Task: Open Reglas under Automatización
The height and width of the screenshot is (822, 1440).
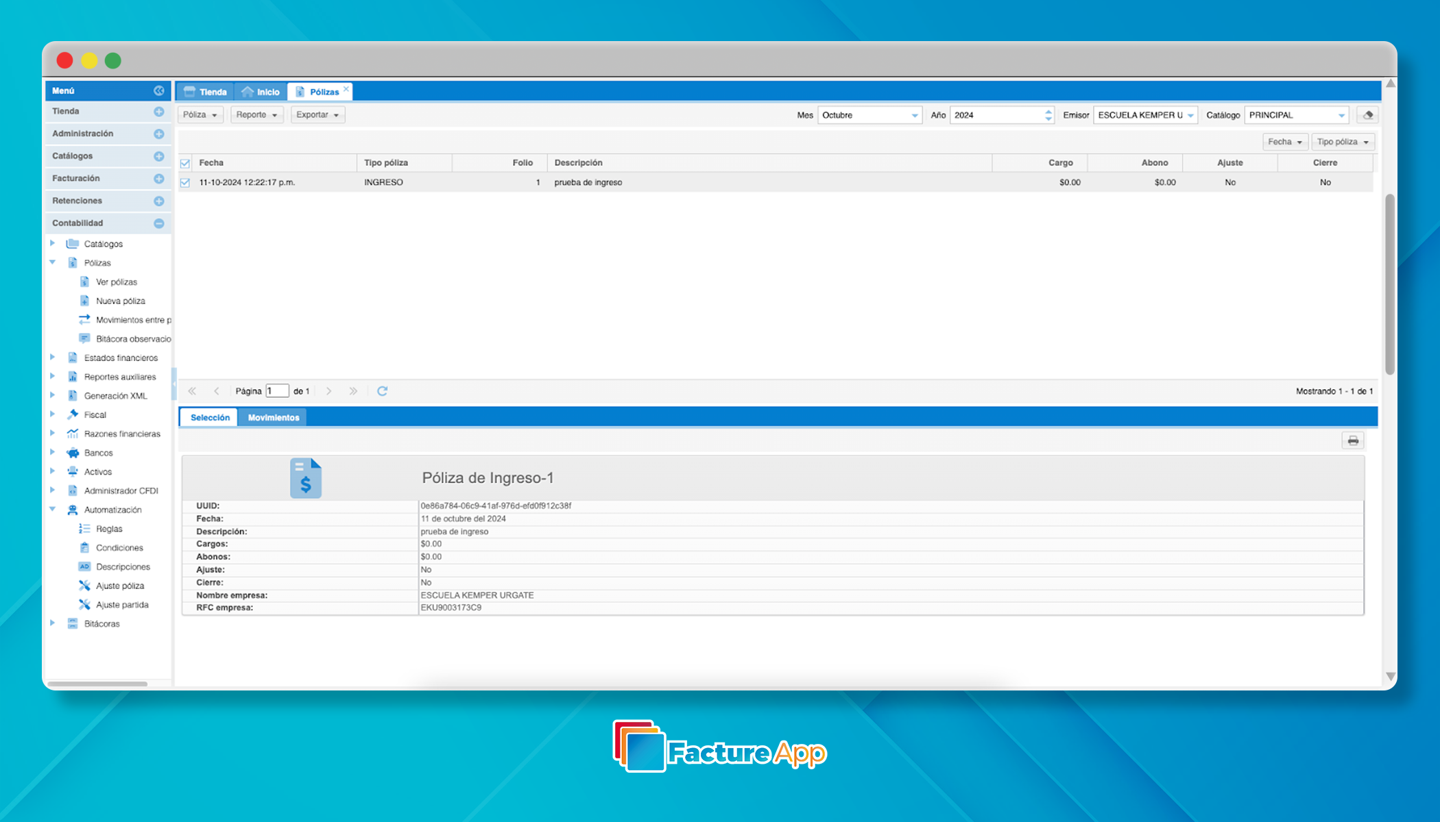Action: point(109,529)
